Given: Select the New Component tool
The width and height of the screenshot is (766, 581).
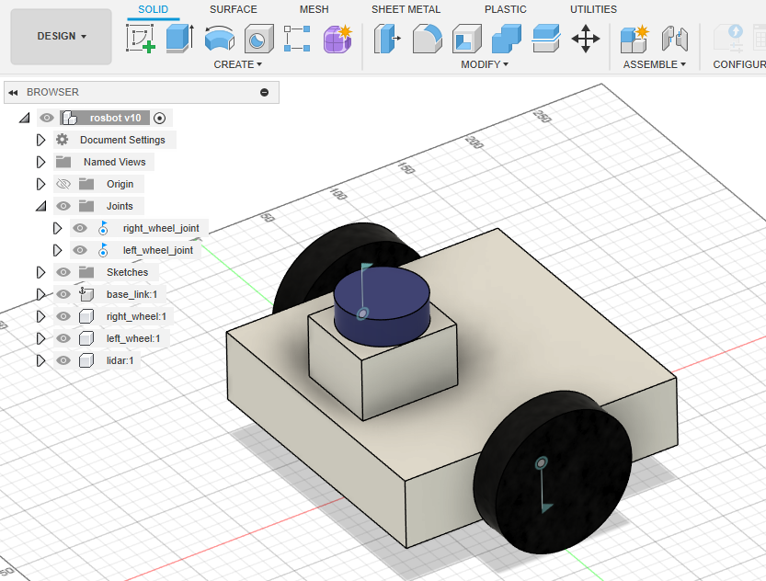Looking at the screenshot, I should 635,39.
